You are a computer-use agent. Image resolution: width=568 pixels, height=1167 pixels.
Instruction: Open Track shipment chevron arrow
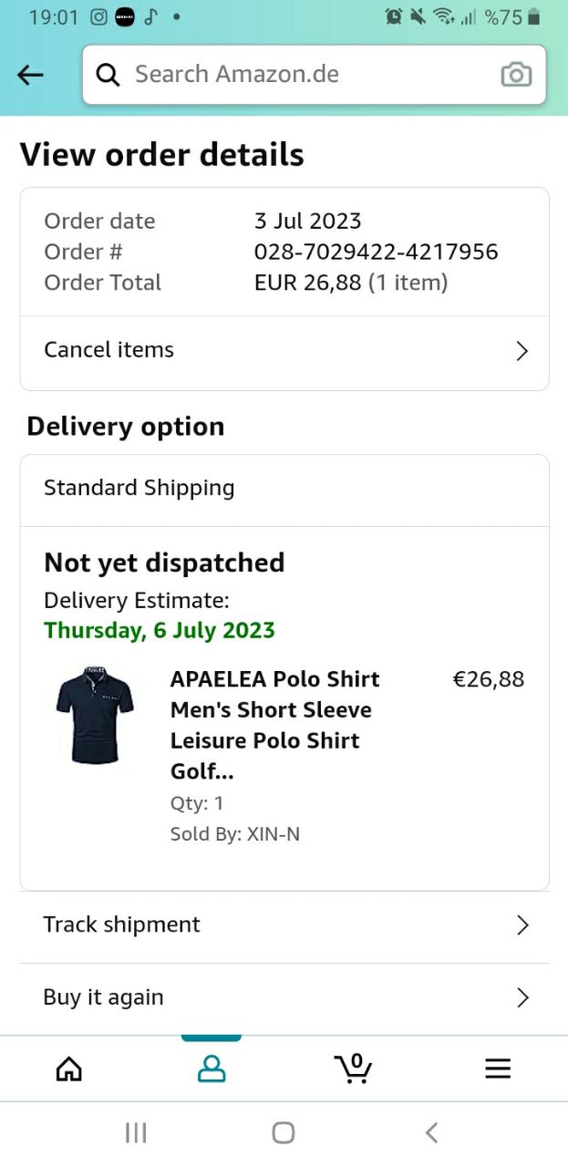click(x=522, y=925)
